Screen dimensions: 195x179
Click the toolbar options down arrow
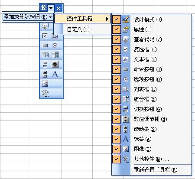click(x=51, y=8)
